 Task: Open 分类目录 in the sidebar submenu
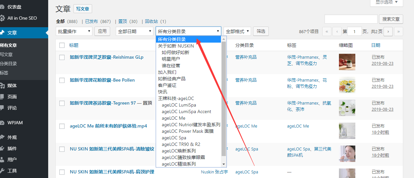pyautogui.click(x=9, y=64)
